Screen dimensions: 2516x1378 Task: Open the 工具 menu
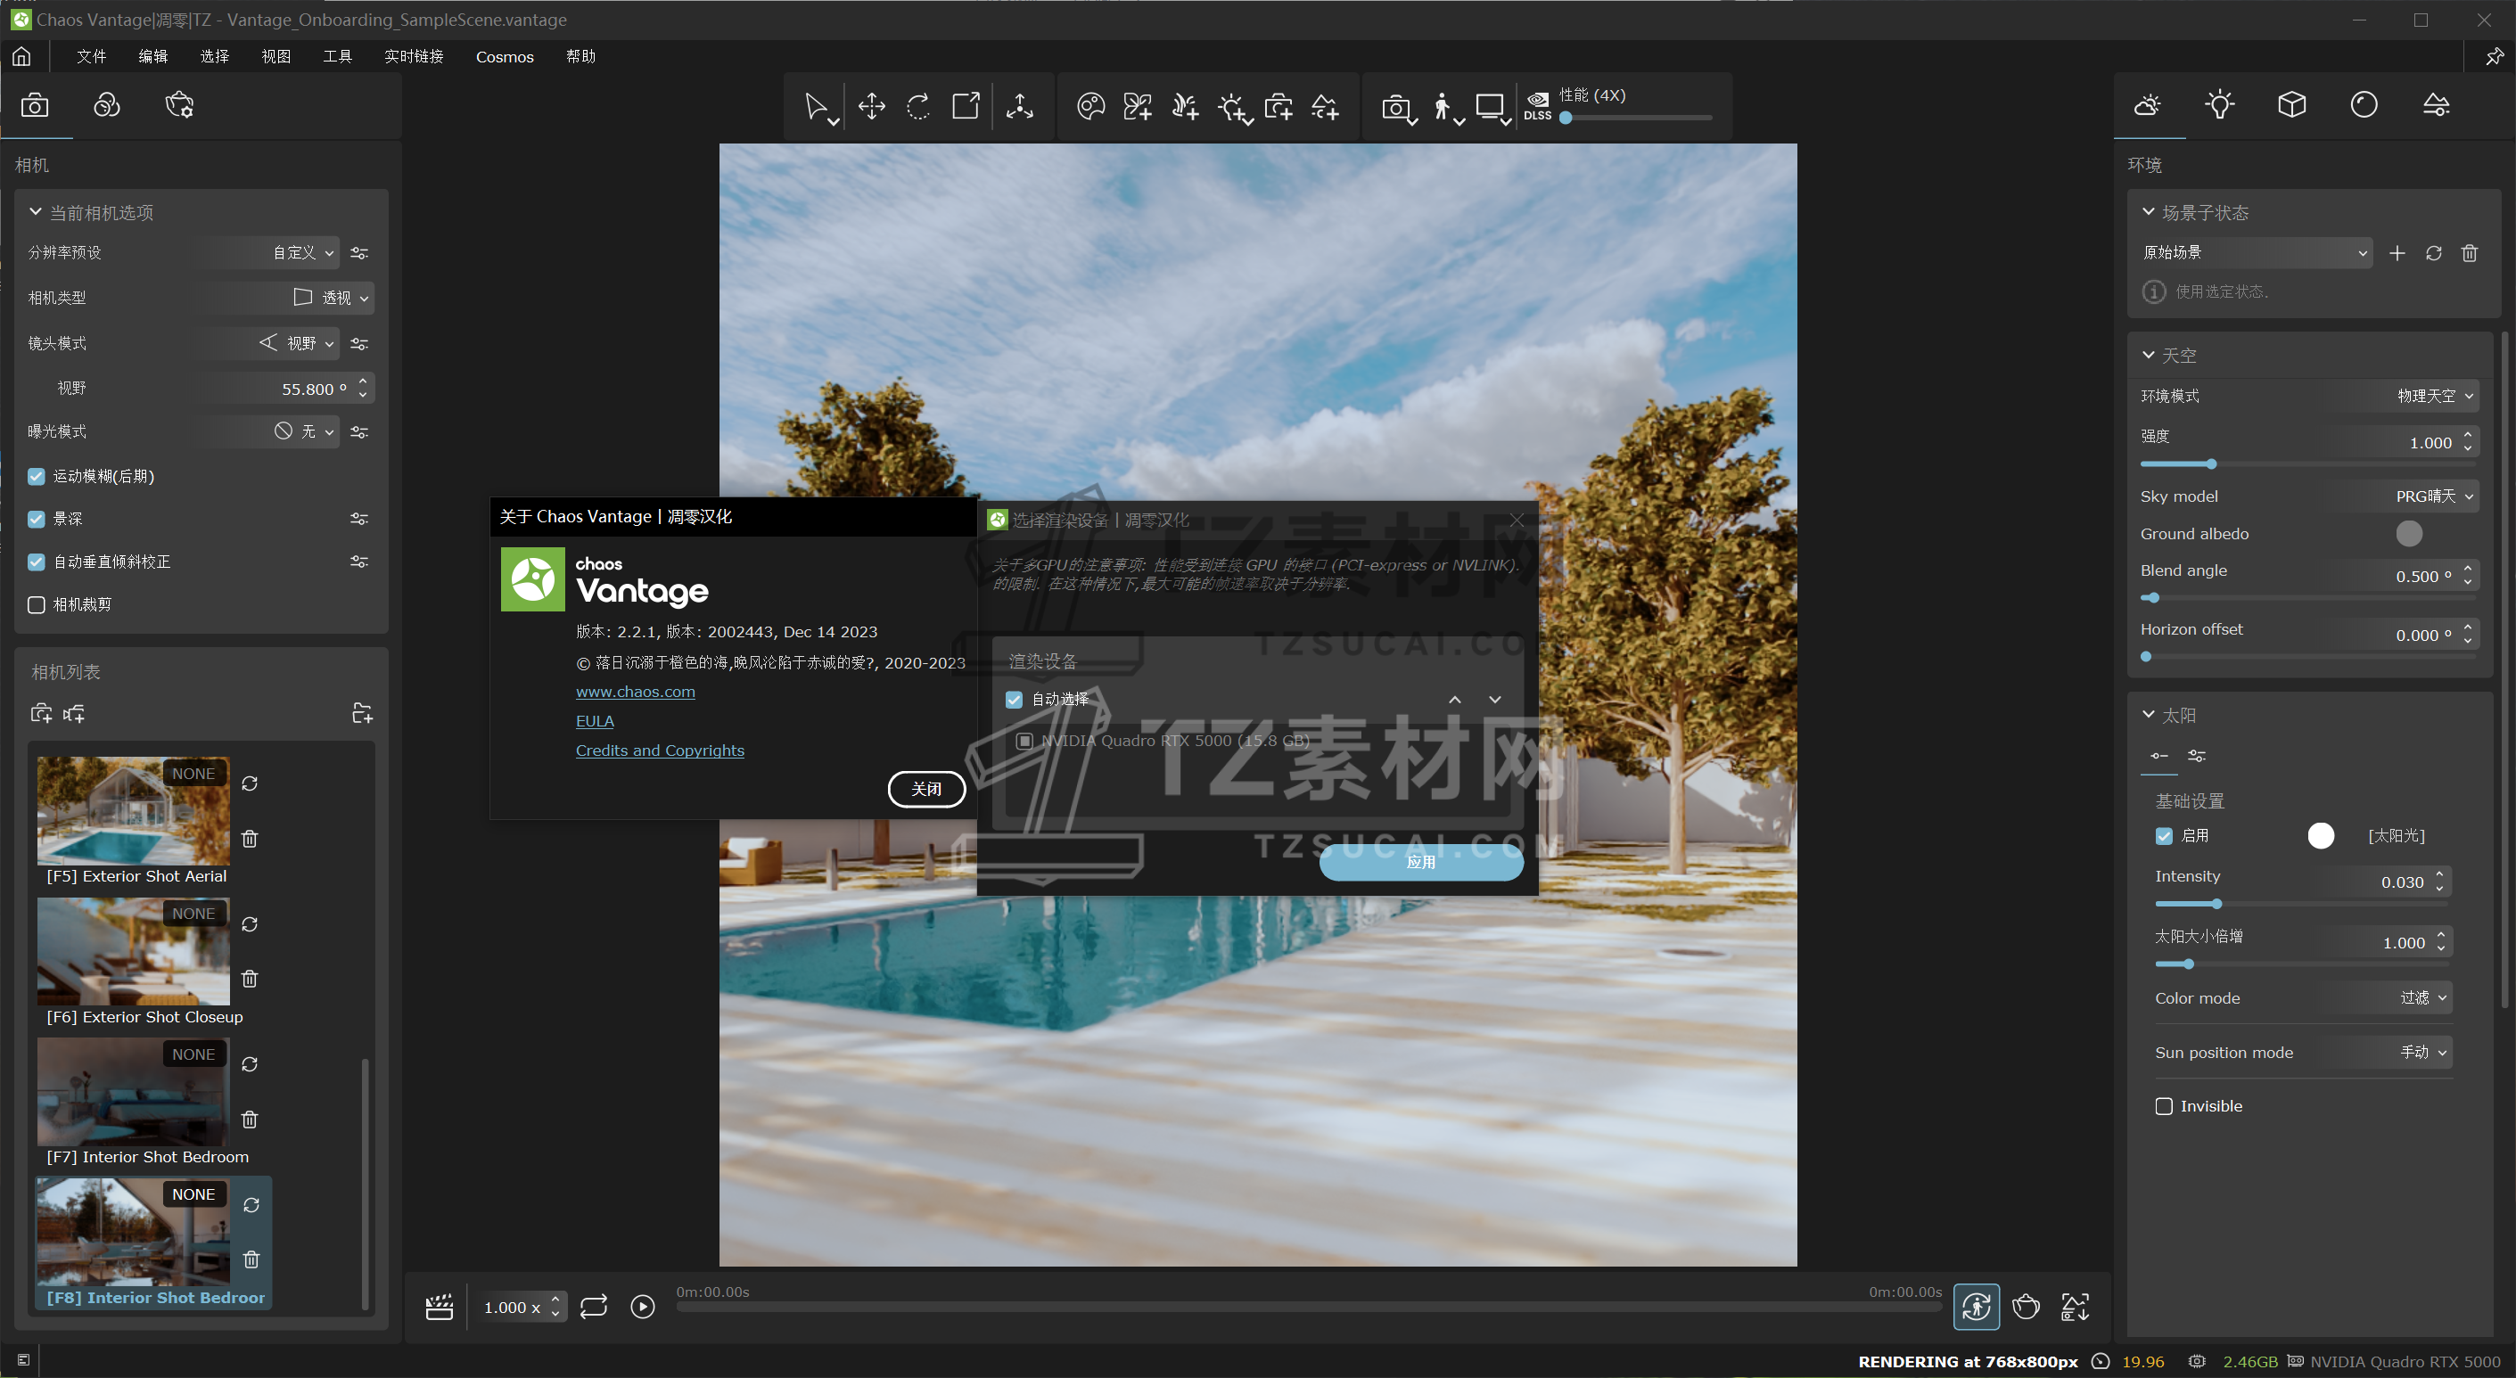pyautogui.click(x=337, y=57)
